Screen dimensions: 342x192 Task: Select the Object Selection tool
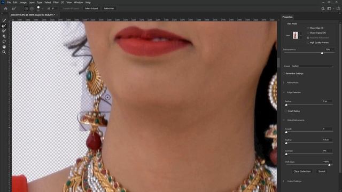tap(4, 36)
